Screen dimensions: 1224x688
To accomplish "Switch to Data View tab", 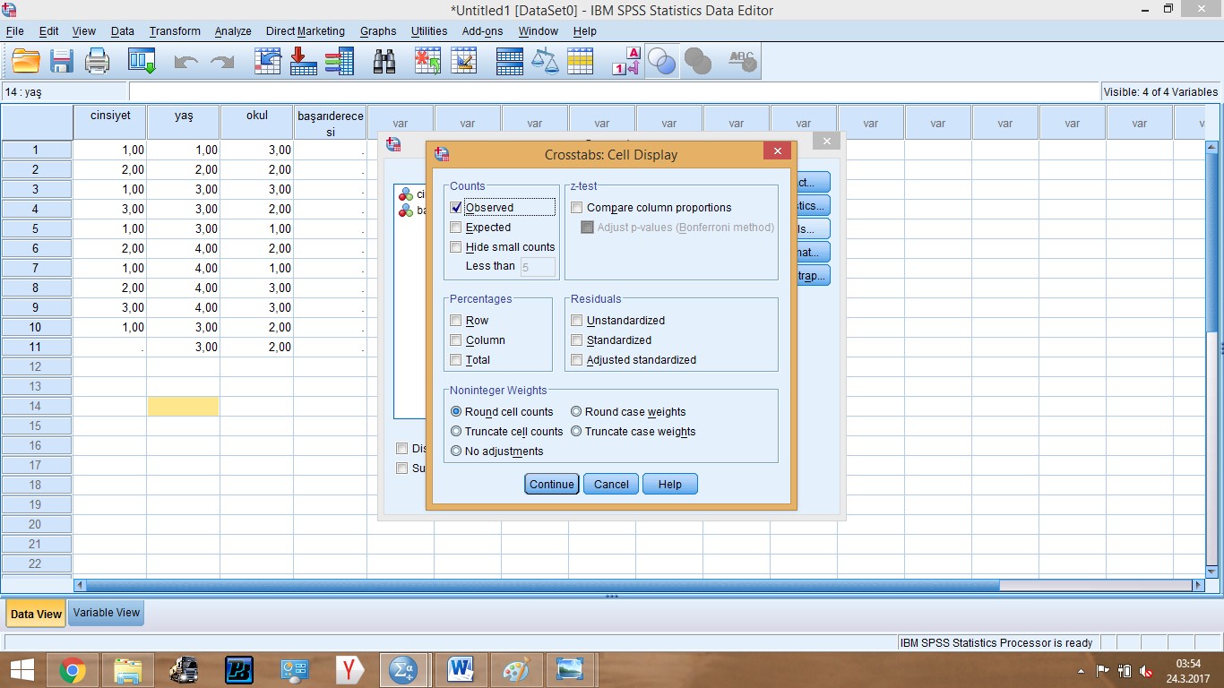I will point(36,614).
